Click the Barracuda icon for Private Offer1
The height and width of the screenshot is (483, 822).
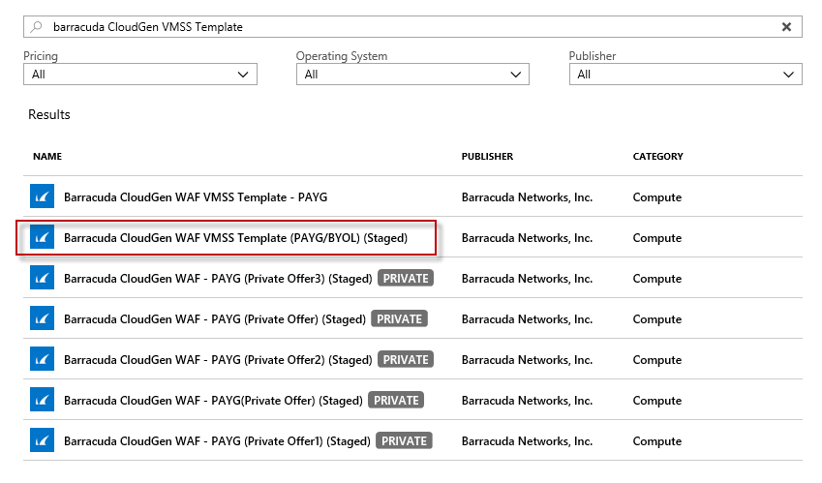coord(42,441)
